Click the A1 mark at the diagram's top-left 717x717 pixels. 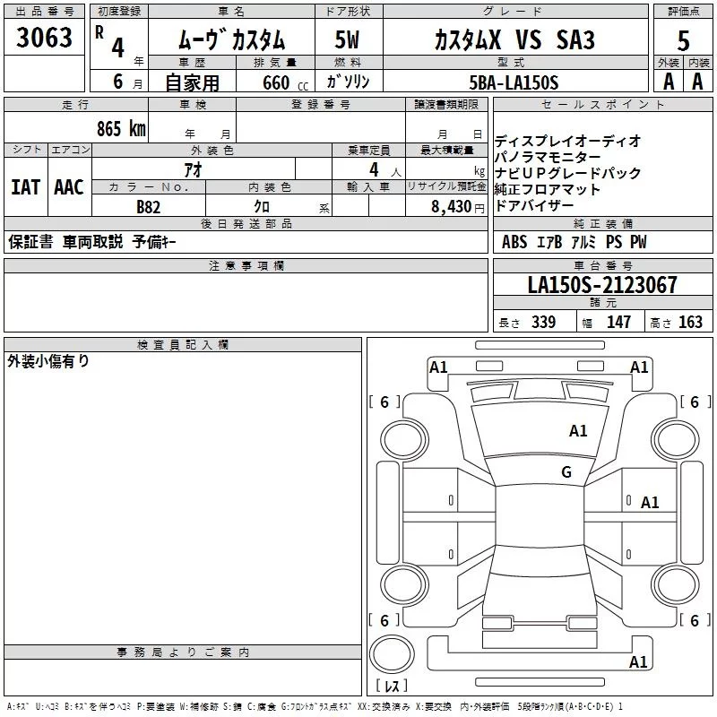(438, 367)
